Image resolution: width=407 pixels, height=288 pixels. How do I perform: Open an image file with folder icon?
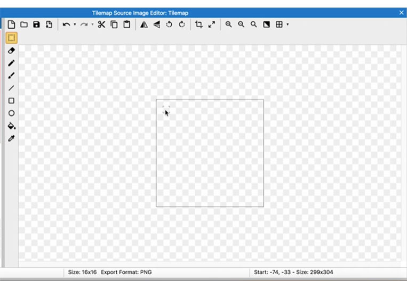(24, 24)
